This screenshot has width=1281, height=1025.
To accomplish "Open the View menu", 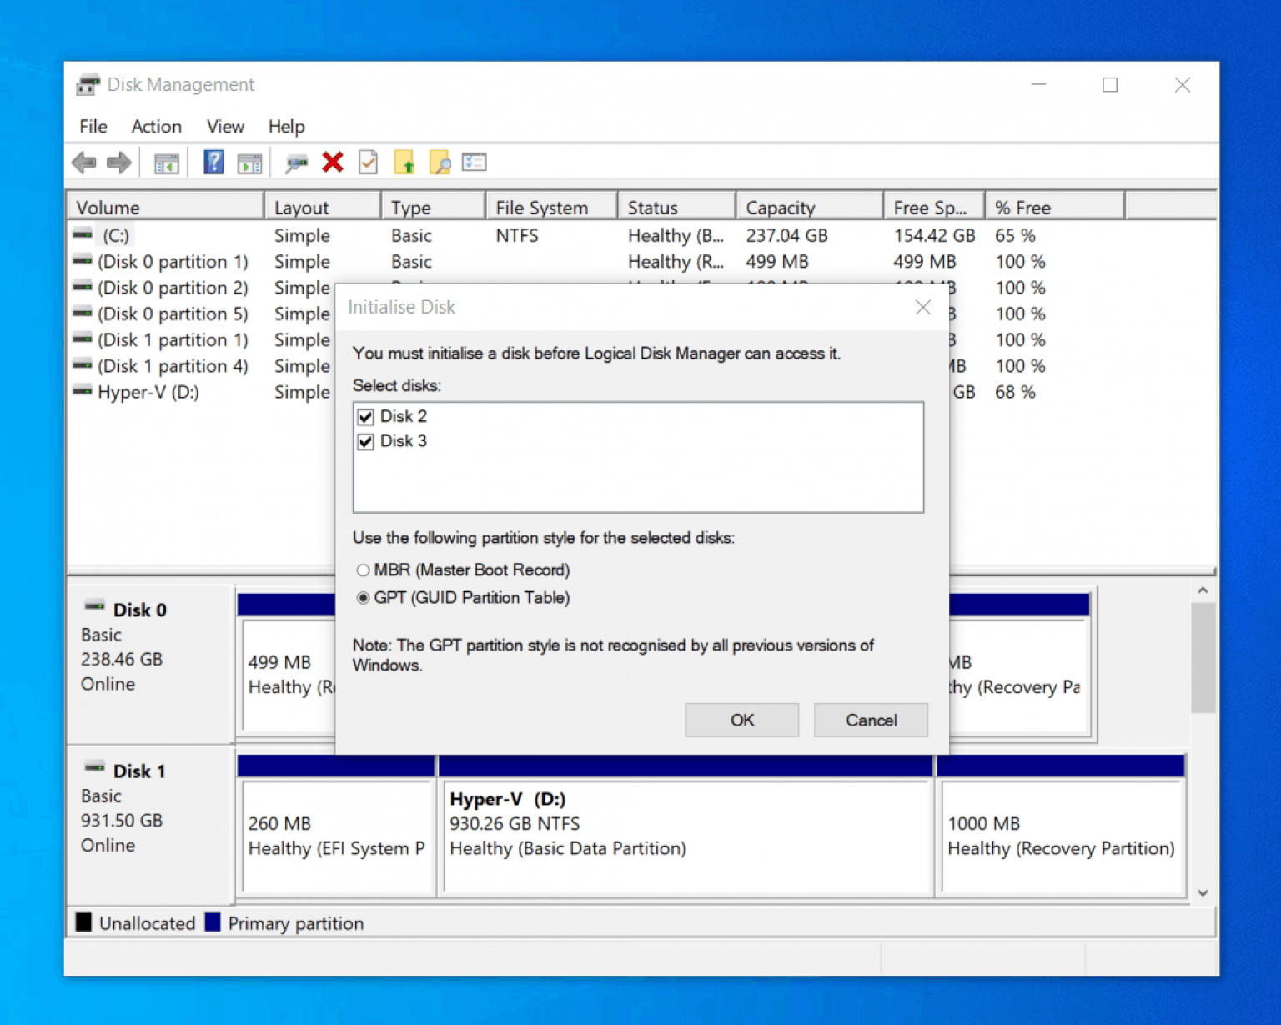I will 224,126.
